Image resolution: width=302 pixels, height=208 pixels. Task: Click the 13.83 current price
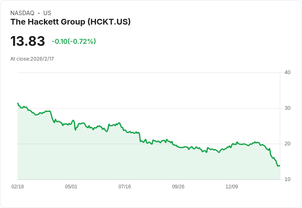click(27, 41)
